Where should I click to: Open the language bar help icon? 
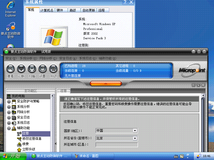point(182,156)
